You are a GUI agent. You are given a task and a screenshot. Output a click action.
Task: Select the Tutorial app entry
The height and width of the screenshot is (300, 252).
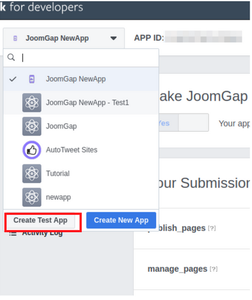tap(81, 173)
